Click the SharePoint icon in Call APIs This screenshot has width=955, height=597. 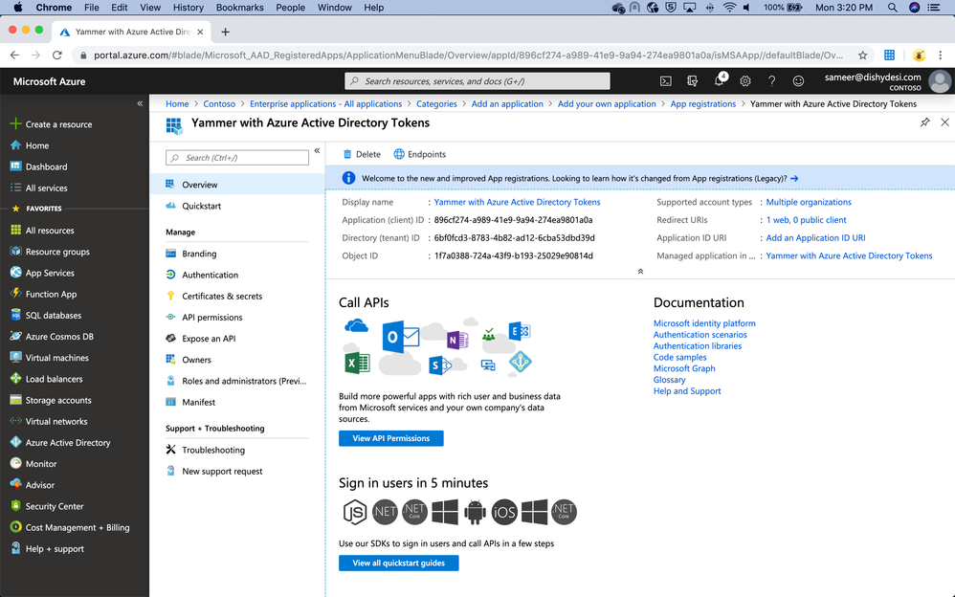click(x=438, y=365)
